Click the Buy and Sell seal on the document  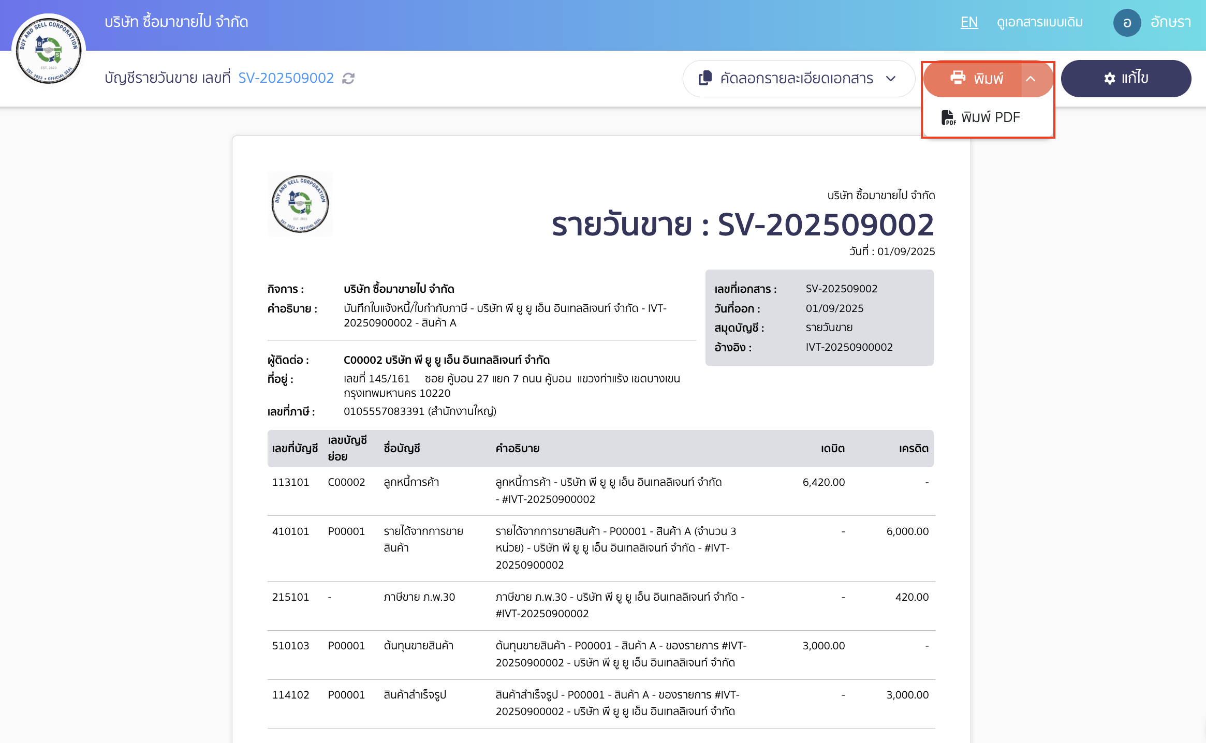pos(300,203)
